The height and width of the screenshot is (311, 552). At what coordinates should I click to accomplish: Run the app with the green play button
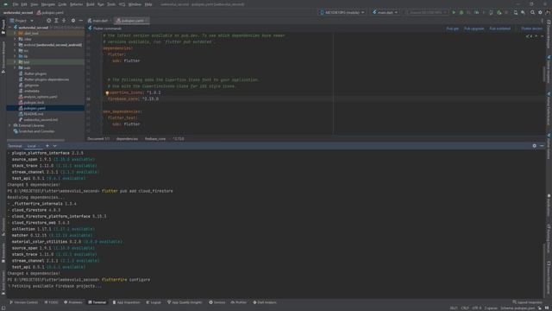[454, 12]
